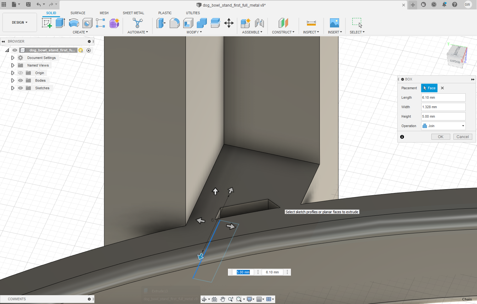Click the Save icon in the title bar
Image resolution: width=477 pixels, height=304 pixels.
click(x=28, y=4)
